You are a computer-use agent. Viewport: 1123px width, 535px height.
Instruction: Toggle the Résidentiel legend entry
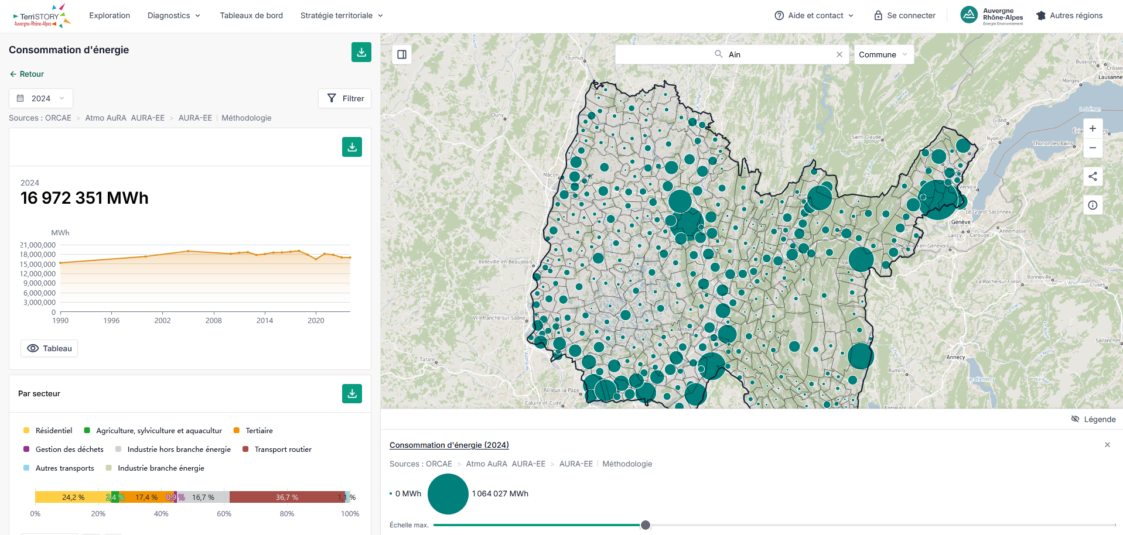tap(48, 430)
